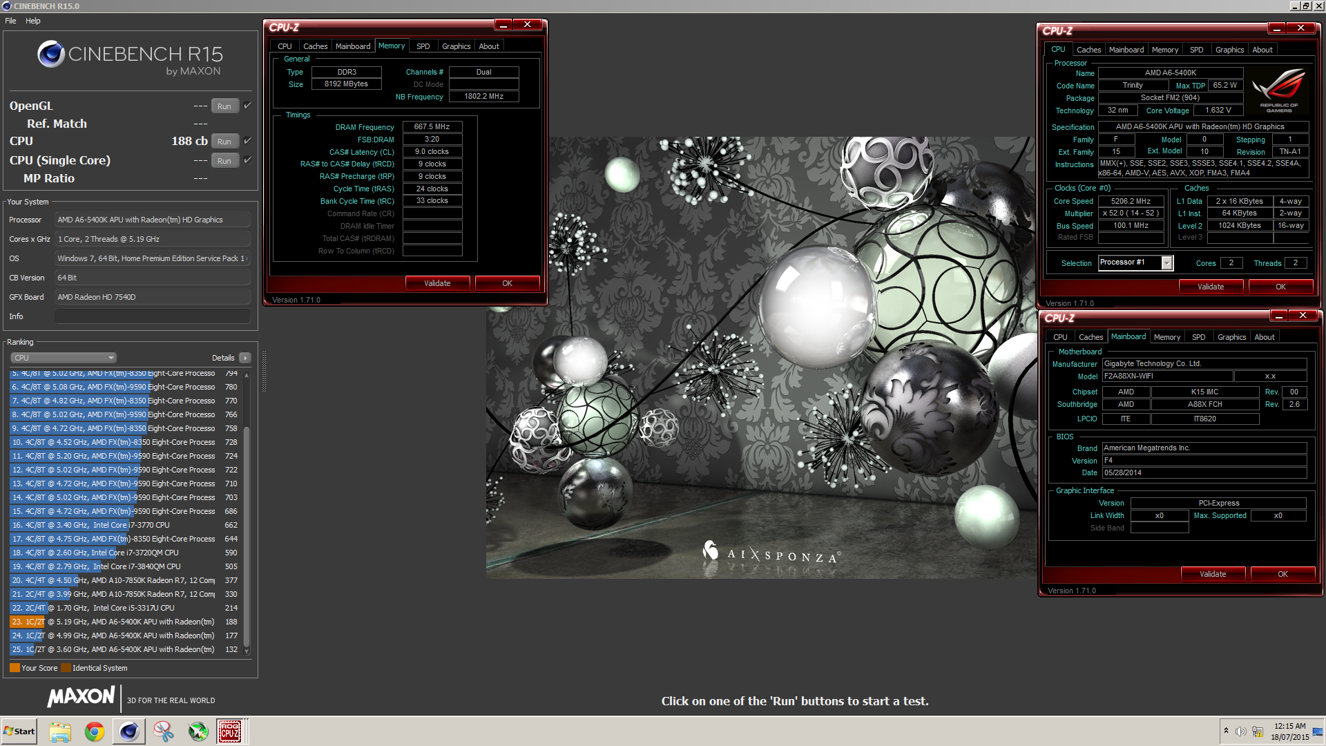1326x746 pixels.
Task: Open the taskbar clock showing 12:15 AM
Action: [1289, 731]
